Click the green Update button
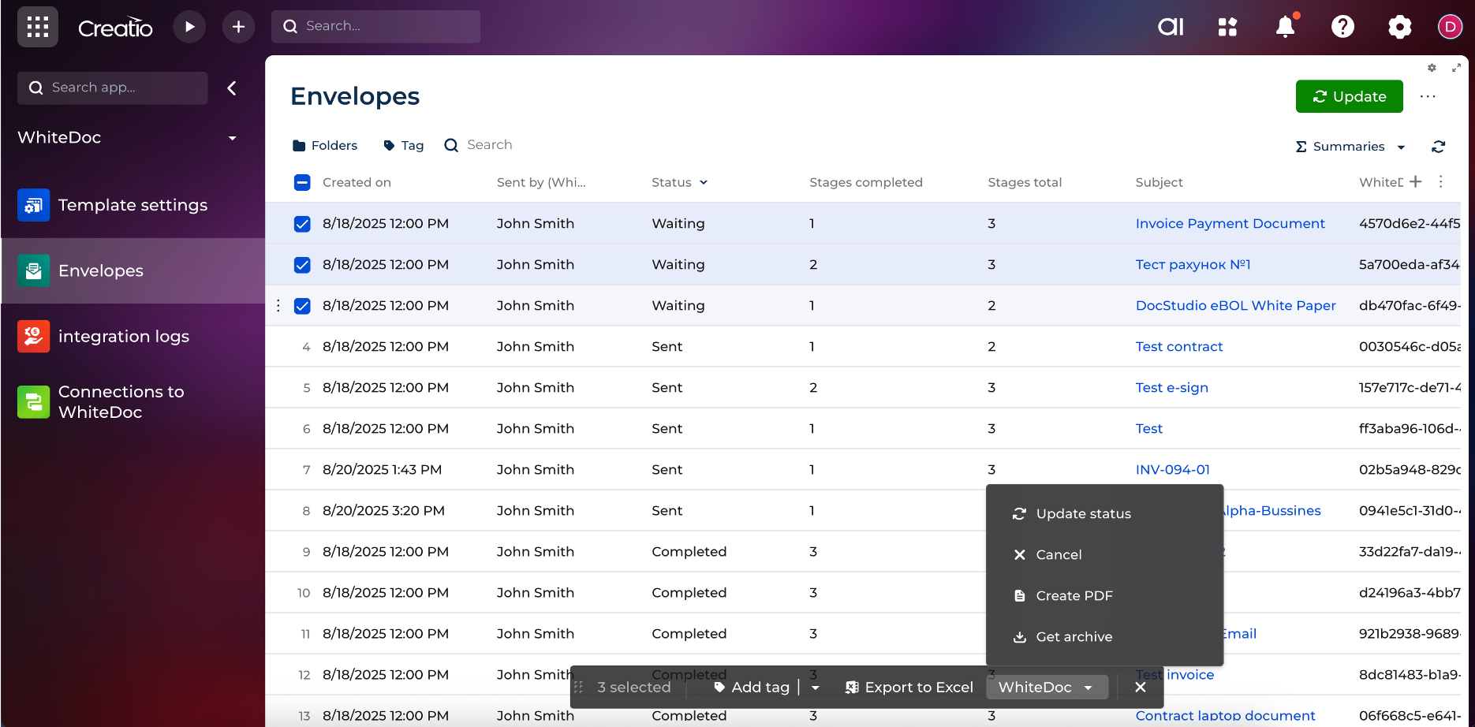 (1349, 96)
